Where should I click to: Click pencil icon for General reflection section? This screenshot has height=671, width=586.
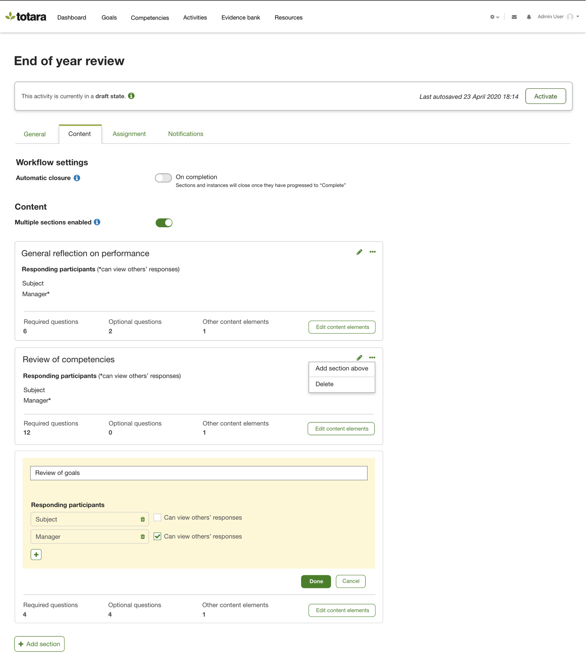(x=359, y=252)
